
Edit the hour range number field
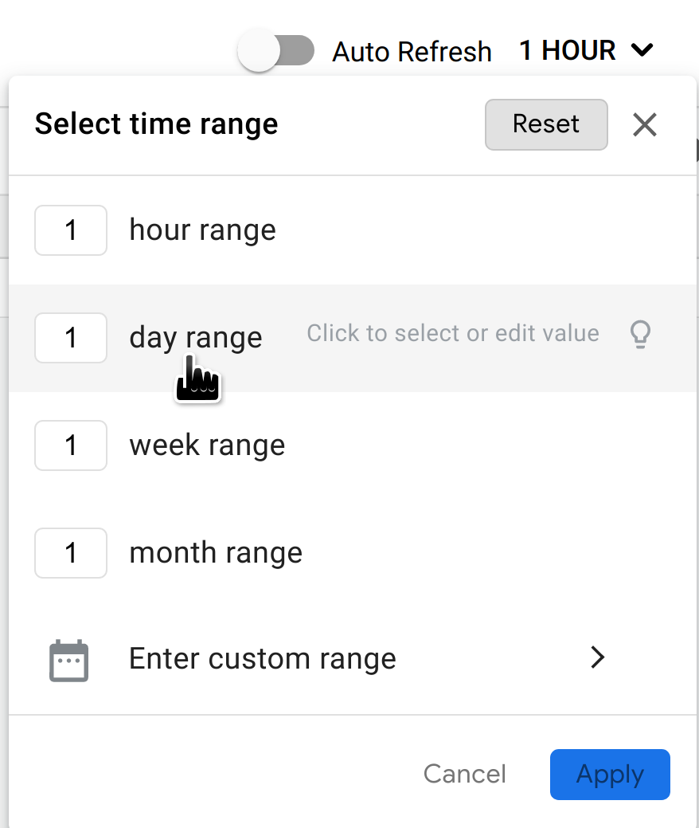point(71,230)
